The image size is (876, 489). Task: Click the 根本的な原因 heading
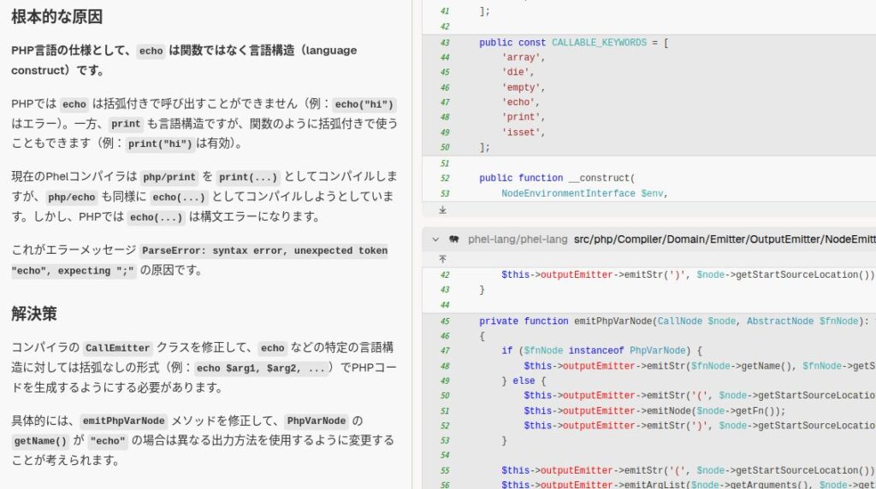coord(57,17)
